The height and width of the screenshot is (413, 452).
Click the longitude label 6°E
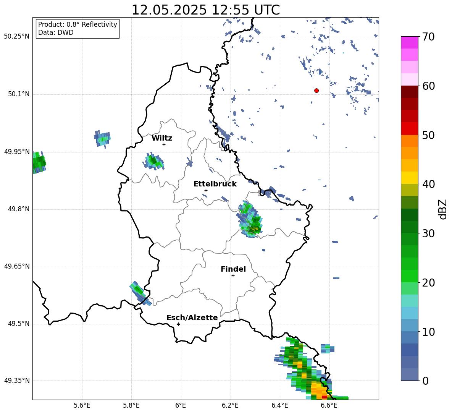coord(181,405)
